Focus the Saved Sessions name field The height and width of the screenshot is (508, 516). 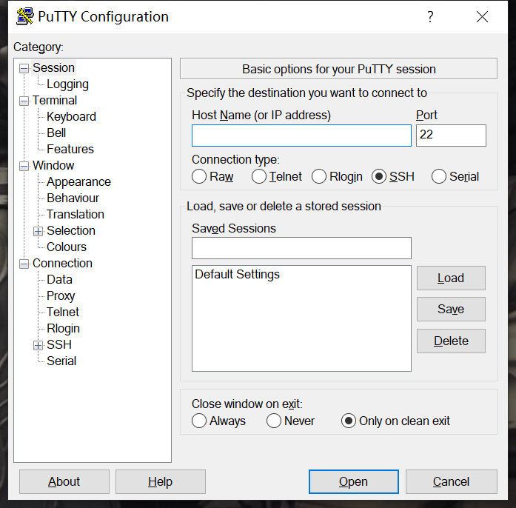301,248
